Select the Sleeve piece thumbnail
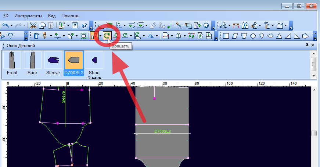Viewport: 320px width, 167px height. (x=53, y=63)
